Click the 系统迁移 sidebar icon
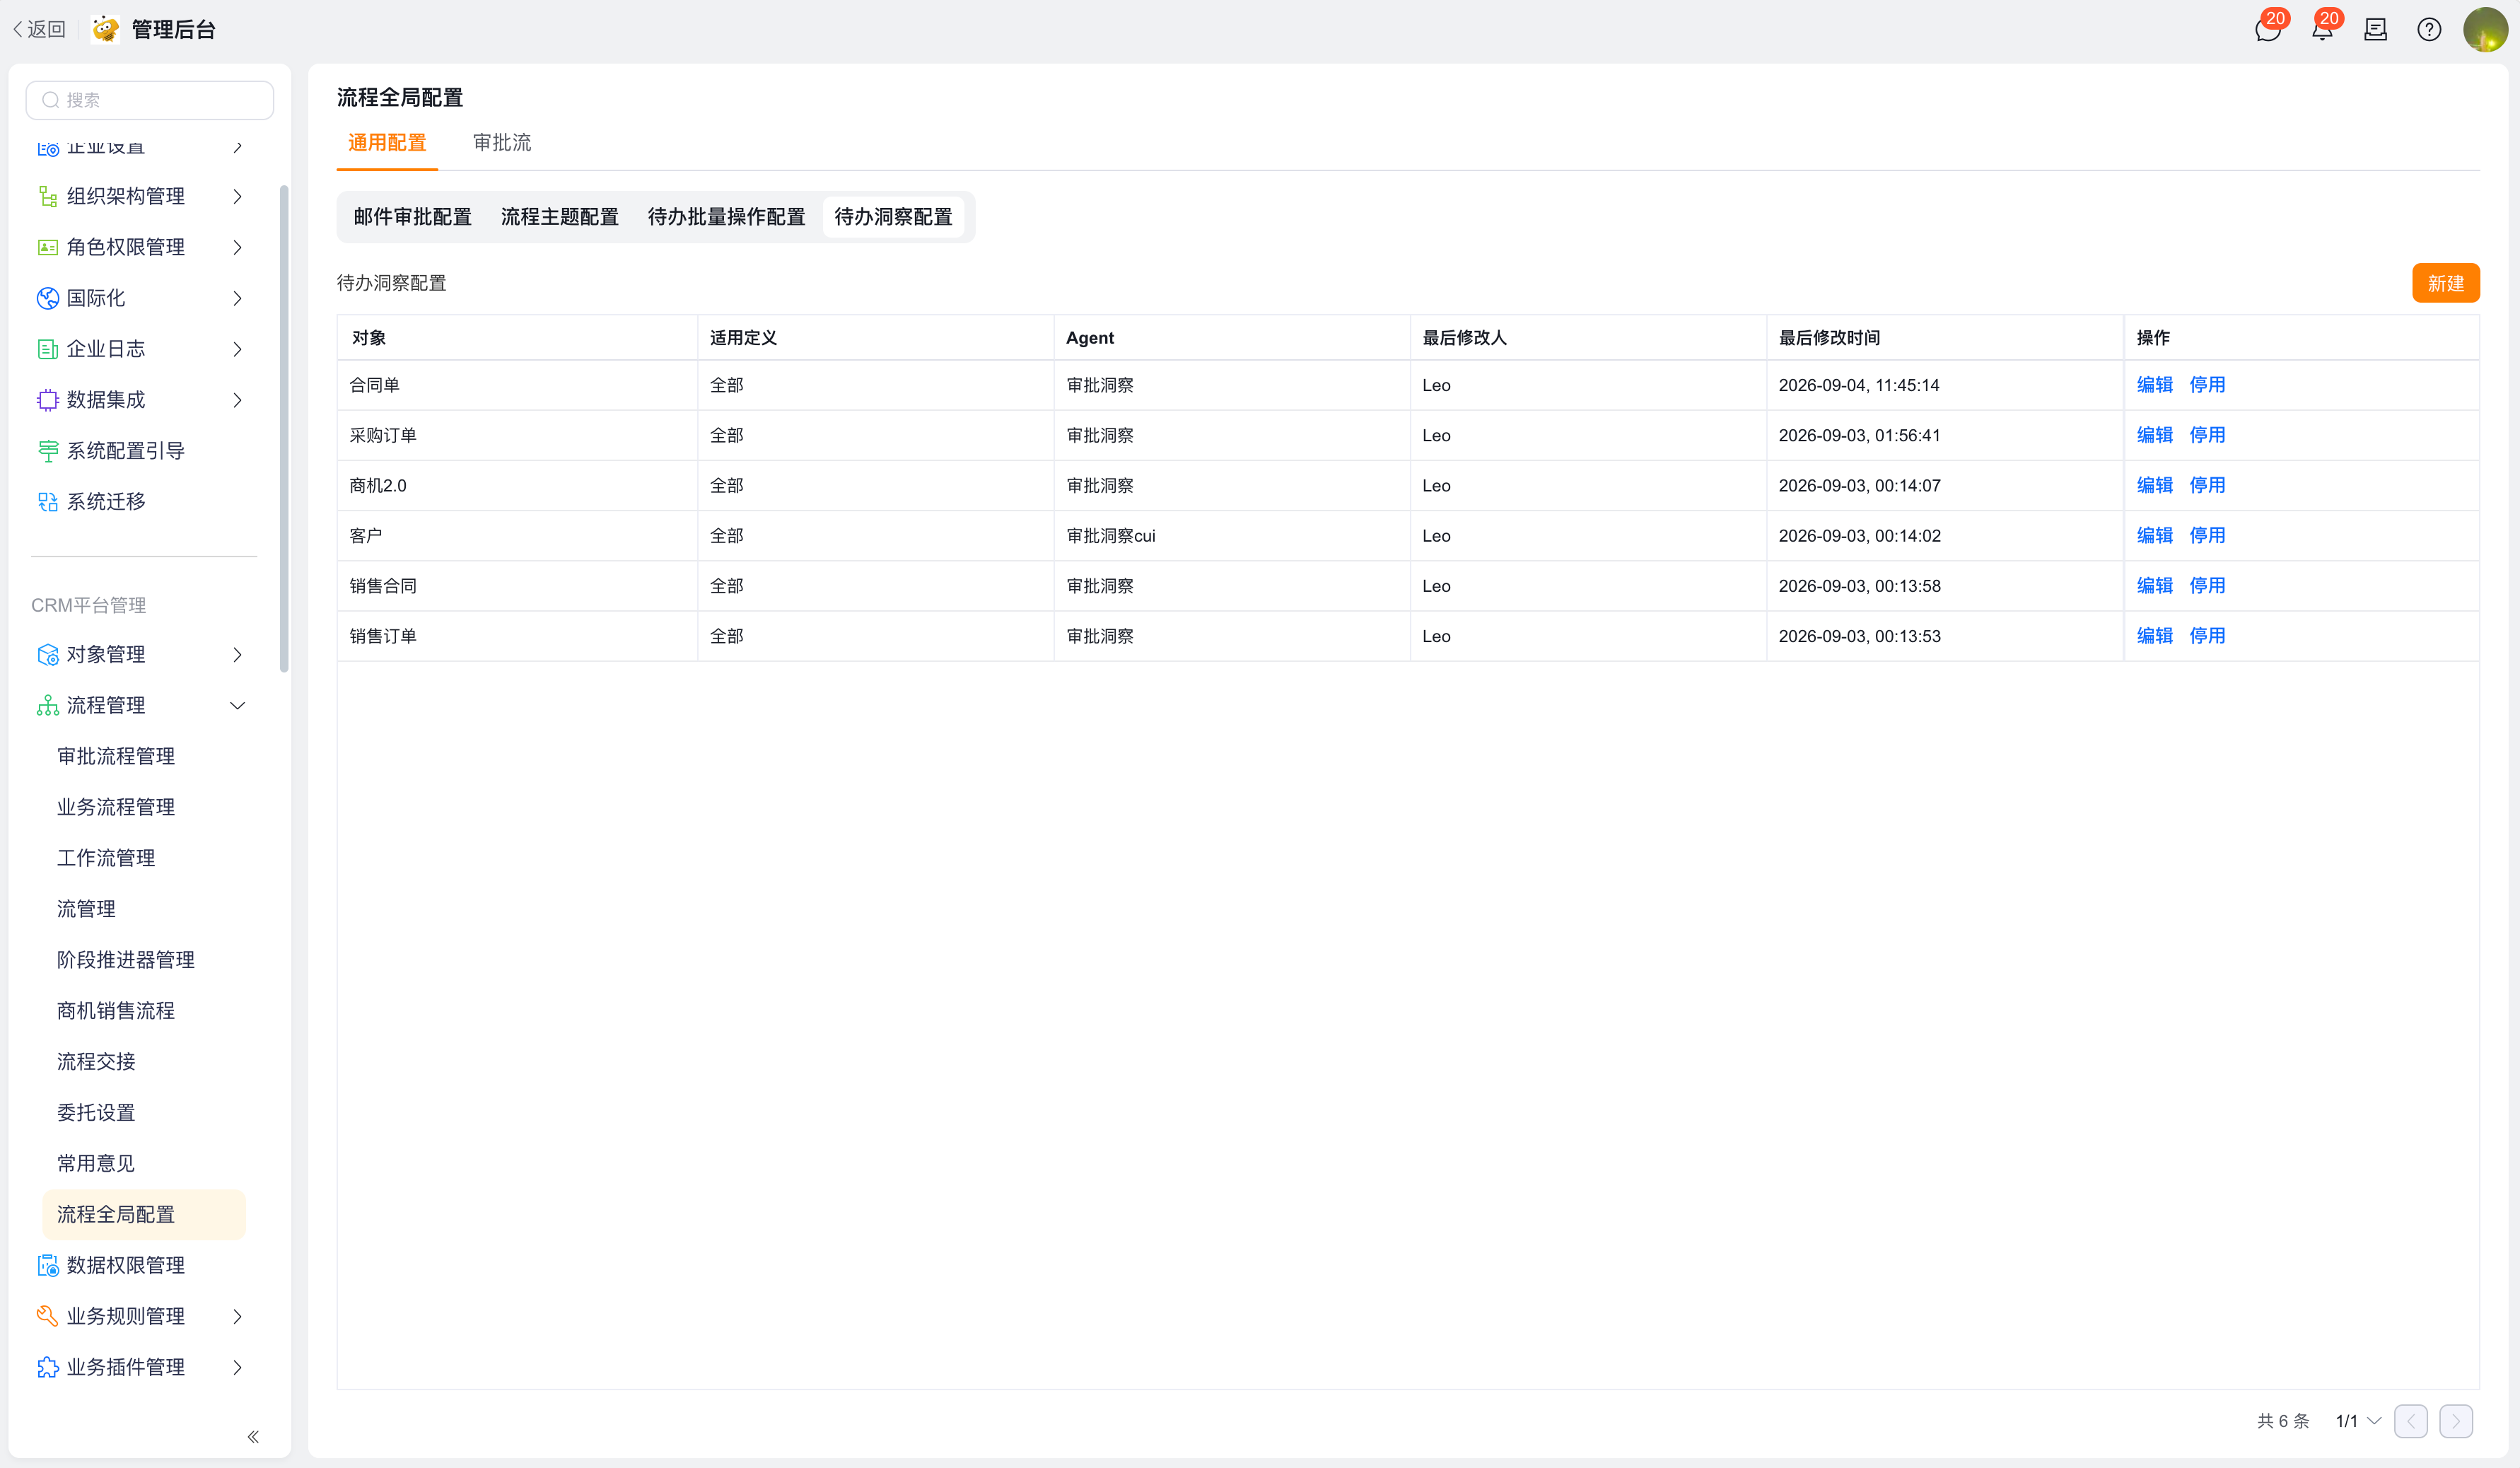 point(47,502)
